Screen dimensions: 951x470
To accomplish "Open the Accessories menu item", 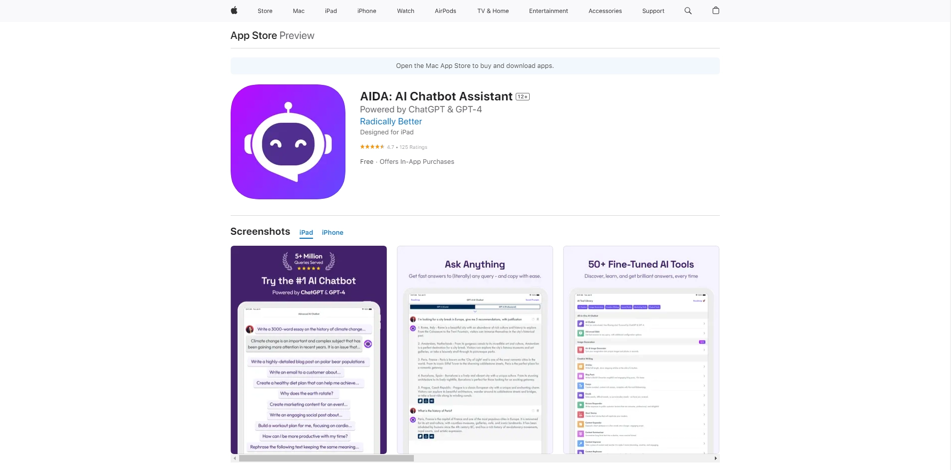I will click(605, 11).
